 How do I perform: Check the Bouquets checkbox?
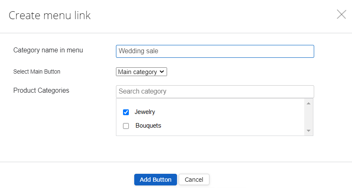pos(126,126)
